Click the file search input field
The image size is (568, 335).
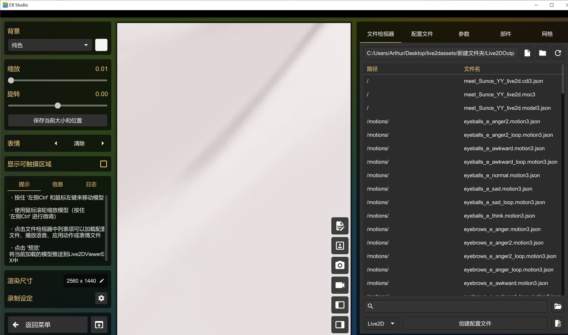coord(459,306)
